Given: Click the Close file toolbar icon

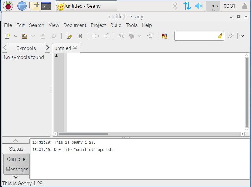Looking at the screenshot, I should pyautogui.click(x=80, y=36).
